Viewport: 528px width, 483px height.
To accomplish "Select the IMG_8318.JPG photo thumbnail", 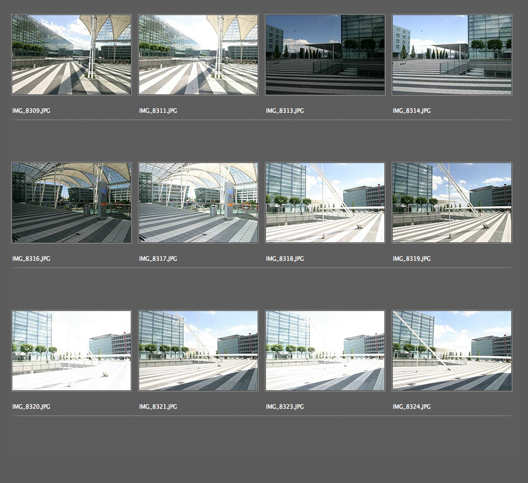I will 325,203.
